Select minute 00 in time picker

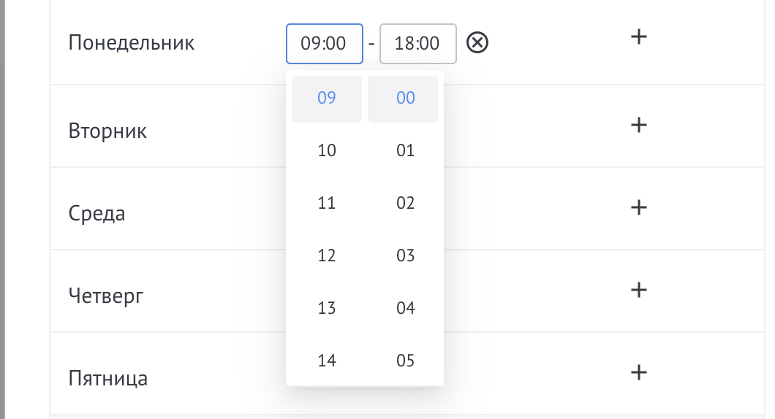[406, 99]
